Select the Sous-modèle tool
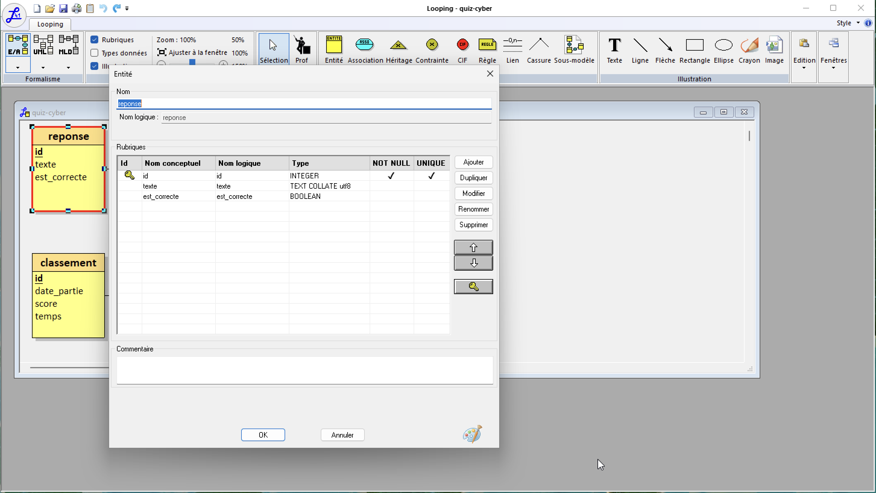The image size is (876, 493). click(x=574, y=45)
